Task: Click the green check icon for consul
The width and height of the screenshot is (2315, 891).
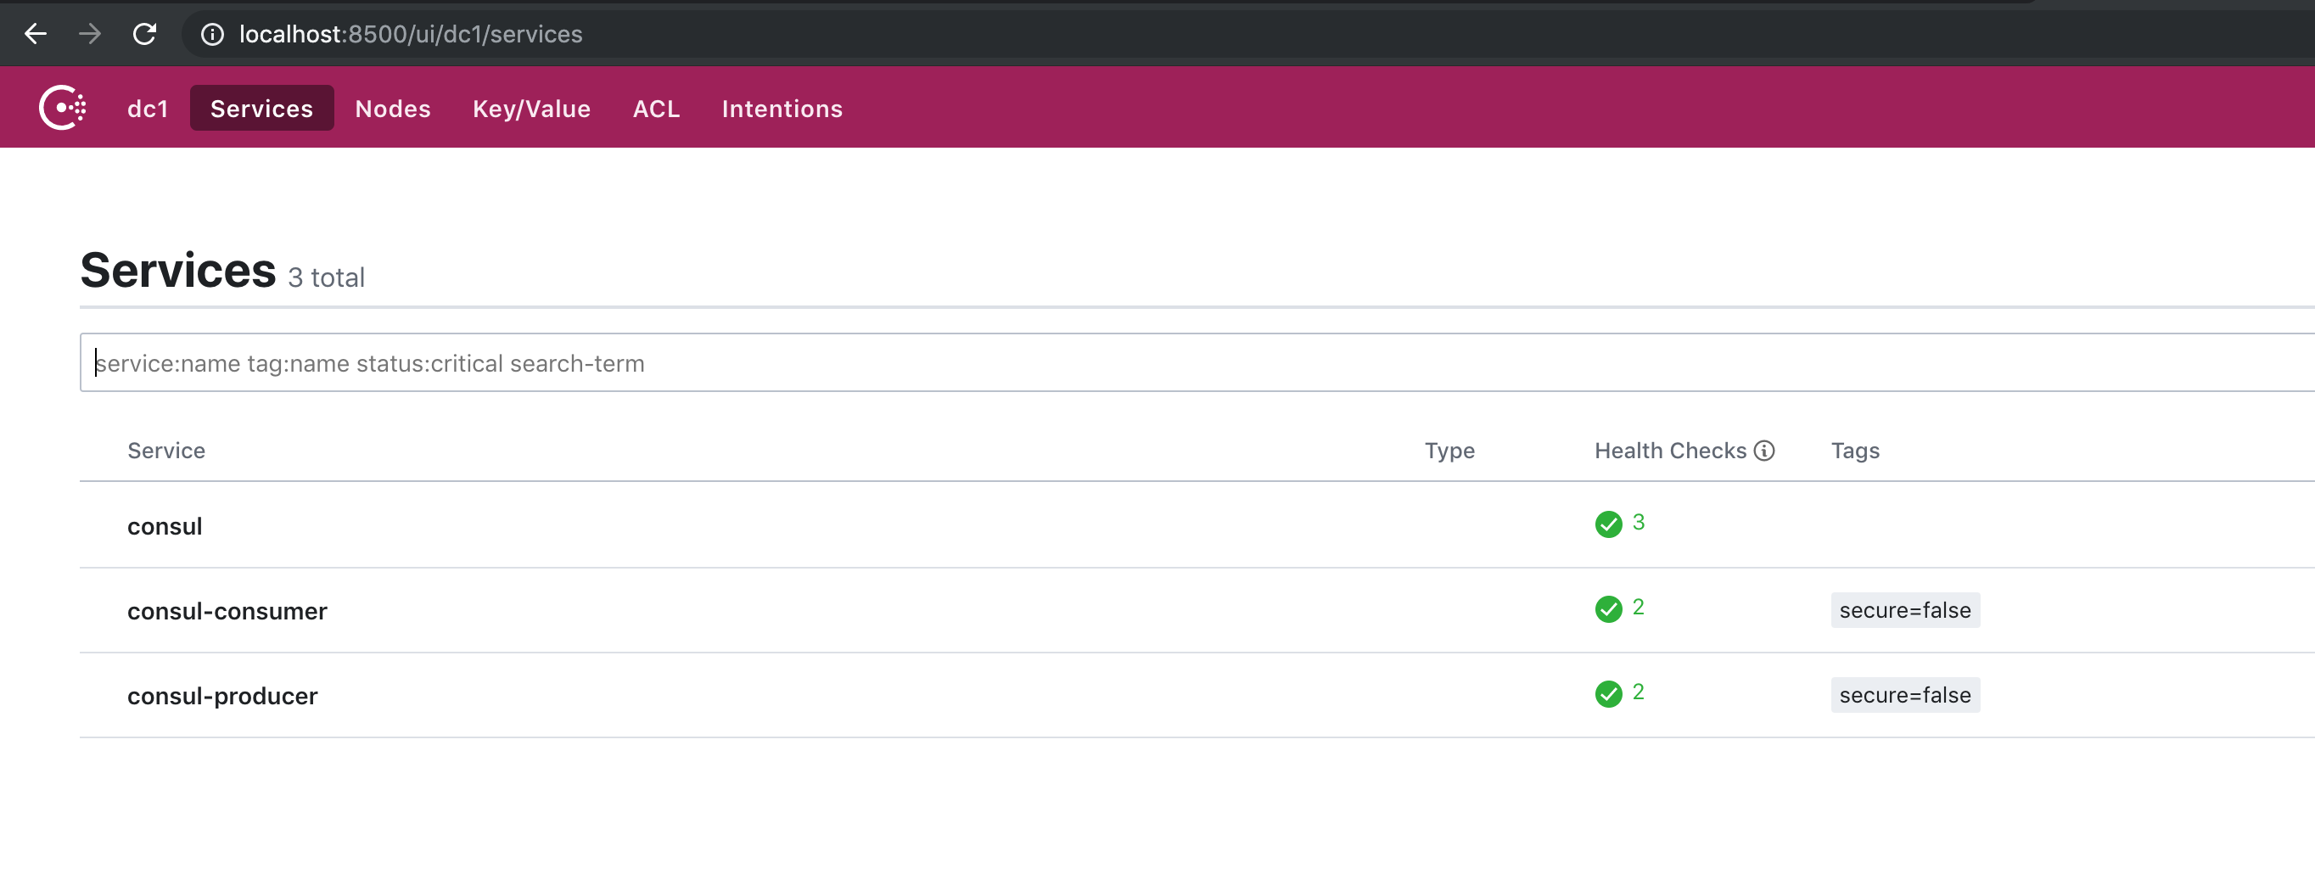Action: (1608, 524)
